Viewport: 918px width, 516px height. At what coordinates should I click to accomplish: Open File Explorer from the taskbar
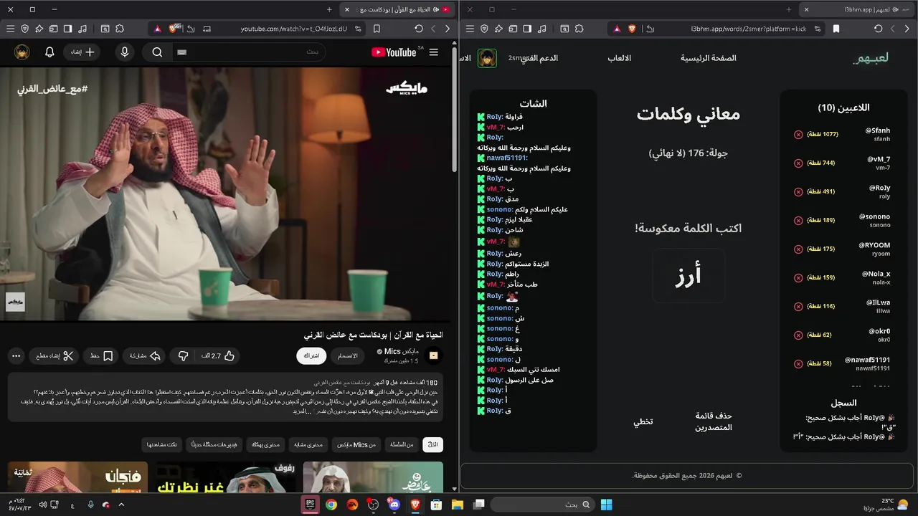click(458, 505)
